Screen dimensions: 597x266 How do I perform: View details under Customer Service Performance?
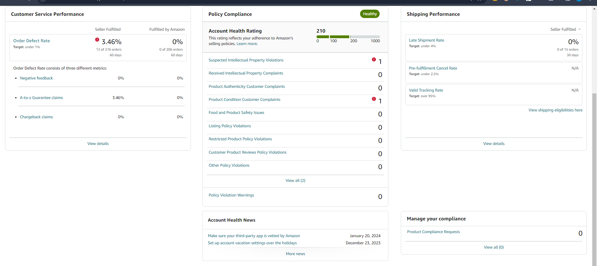click(98, 144)
